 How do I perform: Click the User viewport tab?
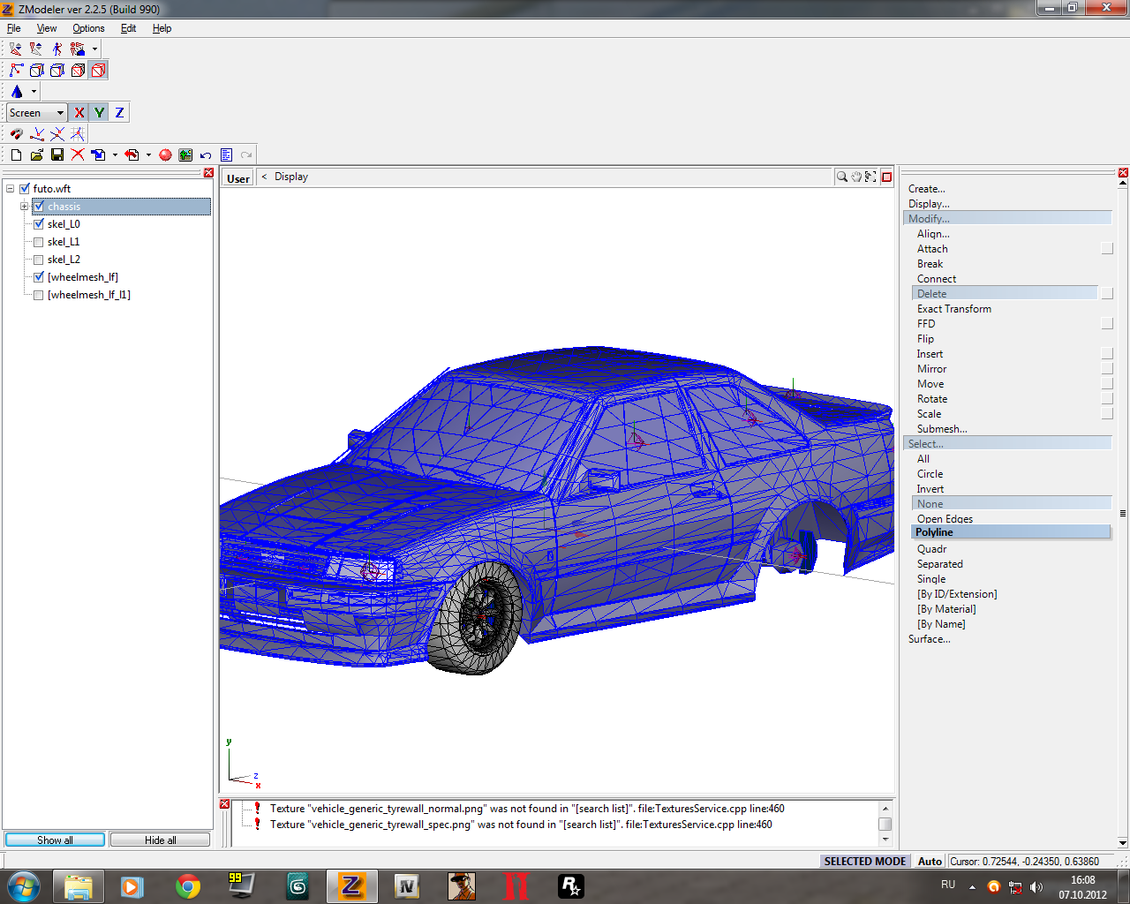coord(238,178)
